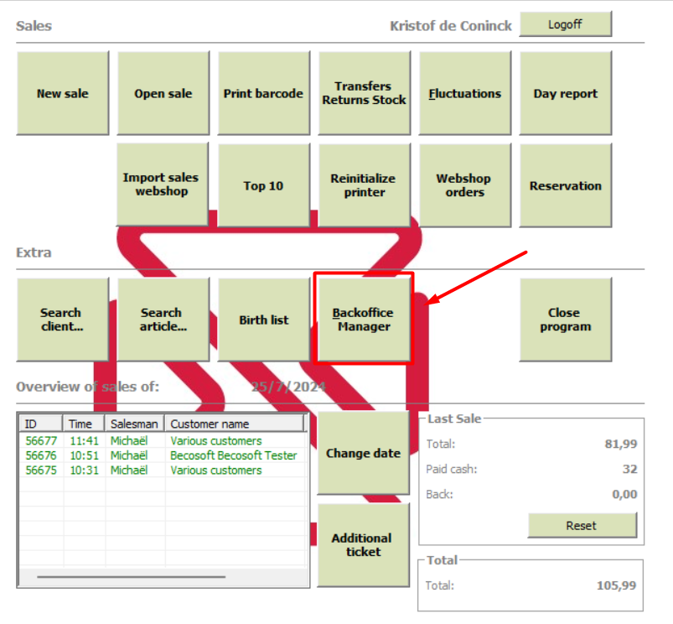Open Transfers Returns Stock
Screen dimensions: 673x624
364,93
